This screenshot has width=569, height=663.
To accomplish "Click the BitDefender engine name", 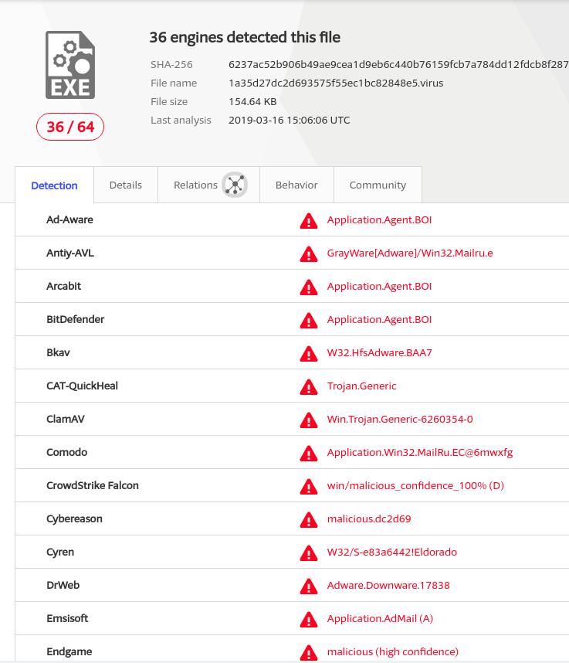I will pos(75,319).
